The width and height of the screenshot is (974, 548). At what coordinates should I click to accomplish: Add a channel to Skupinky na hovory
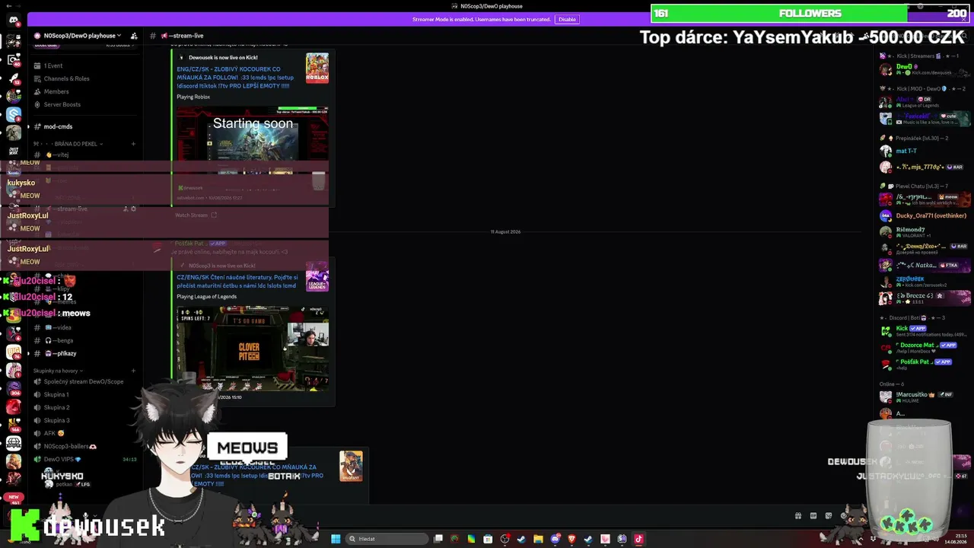(x=133, y=371)
